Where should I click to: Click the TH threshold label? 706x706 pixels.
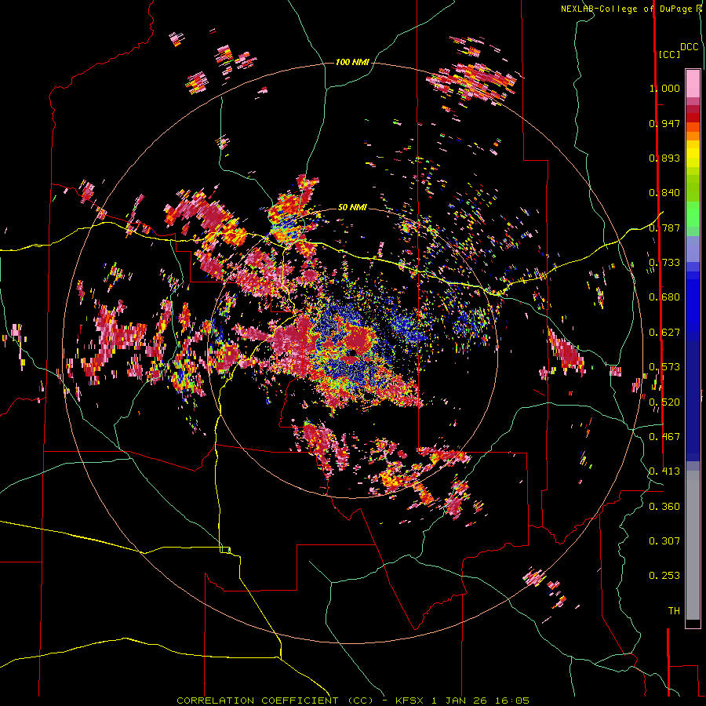[x=674, y=611]
